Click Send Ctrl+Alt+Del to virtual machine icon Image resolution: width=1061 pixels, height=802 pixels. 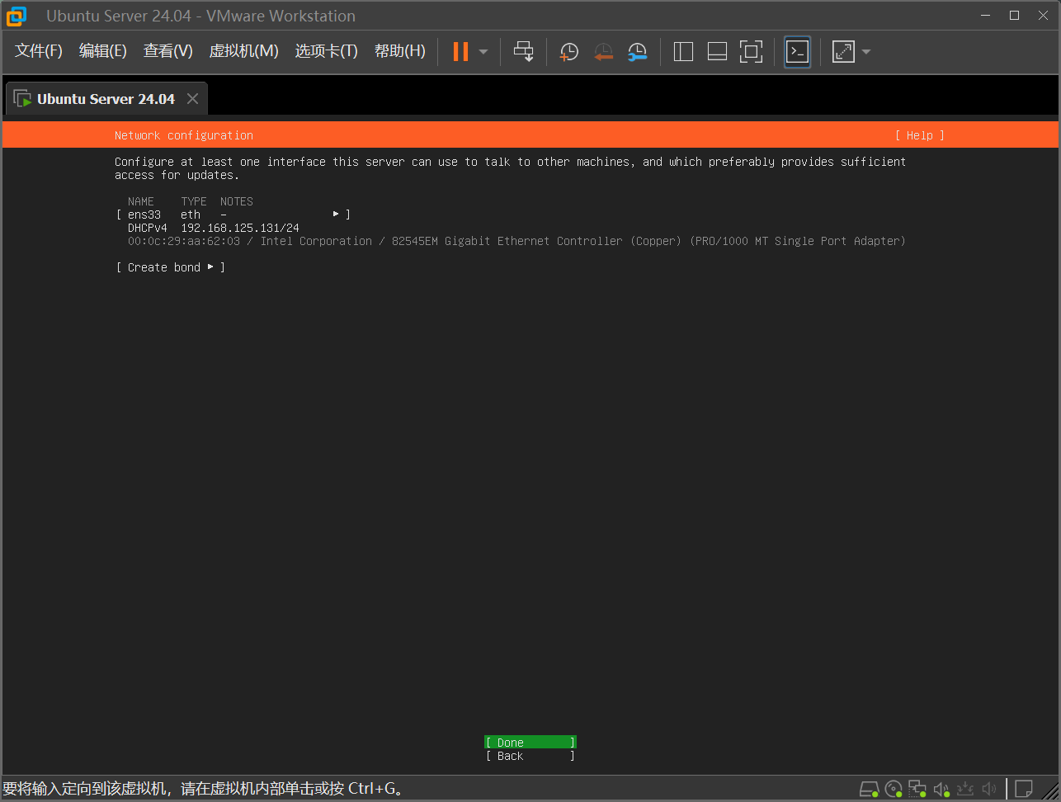click(524, 51)
